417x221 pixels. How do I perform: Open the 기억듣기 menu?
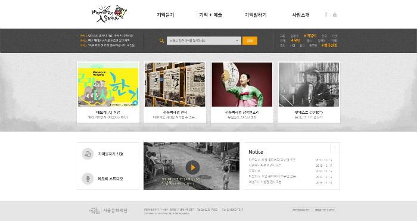[x=166, y=15]
